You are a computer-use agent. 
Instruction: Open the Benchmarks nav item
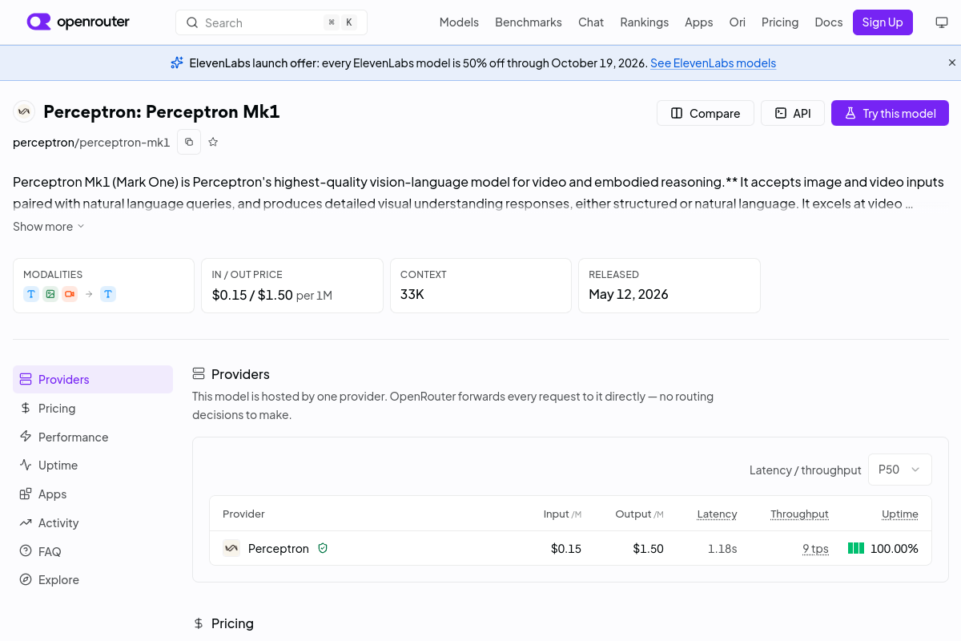tap(529, 22)
